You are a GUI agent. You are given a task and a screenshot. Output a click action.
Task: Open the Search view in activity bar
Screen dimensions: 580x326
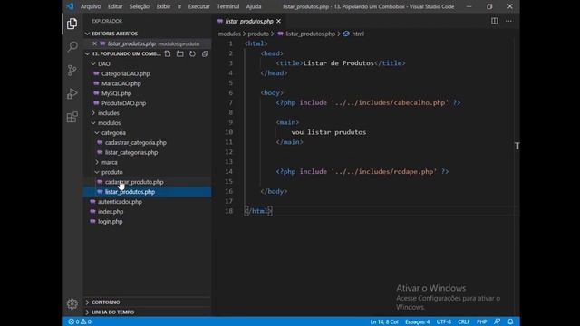pyautogui.click(x=72, y=47)
